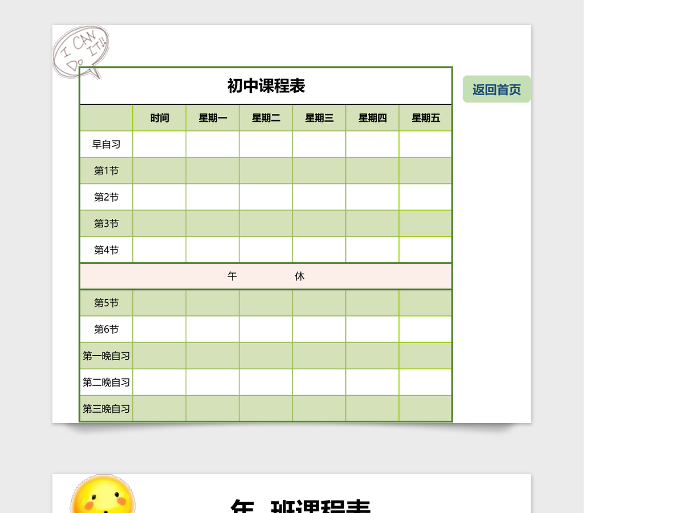Click the 第2节 星期三 cell

click(x=319, y=197)
